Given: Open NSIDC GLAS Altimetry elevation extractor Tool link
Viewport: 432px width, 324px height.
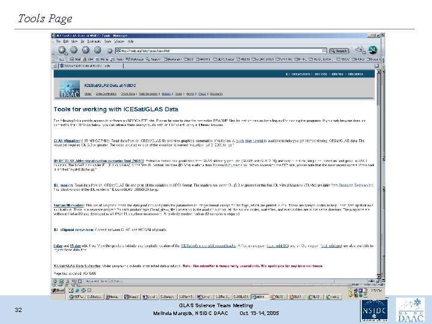Looking at the screenshot, I should pos(98,161).
